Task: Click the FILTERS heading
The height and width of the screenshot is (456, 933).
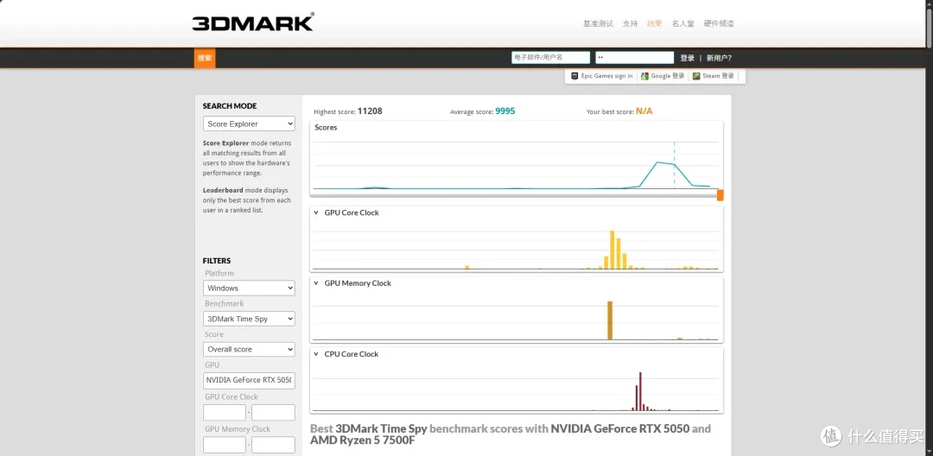Action: [x=217, y=261]
